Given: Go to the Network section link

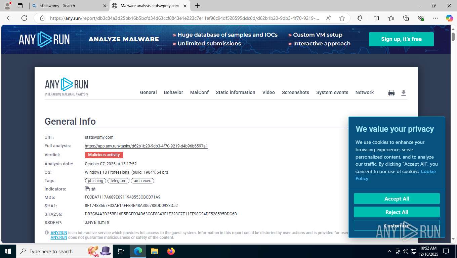Looking at the screenshot, I should pyautogui.click(x=365, y=92).
